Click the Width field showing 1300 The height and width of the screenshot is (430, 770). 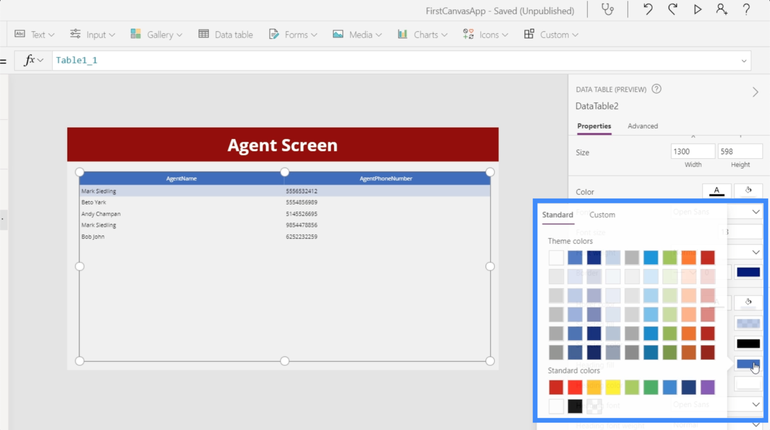tap(693, 151)
